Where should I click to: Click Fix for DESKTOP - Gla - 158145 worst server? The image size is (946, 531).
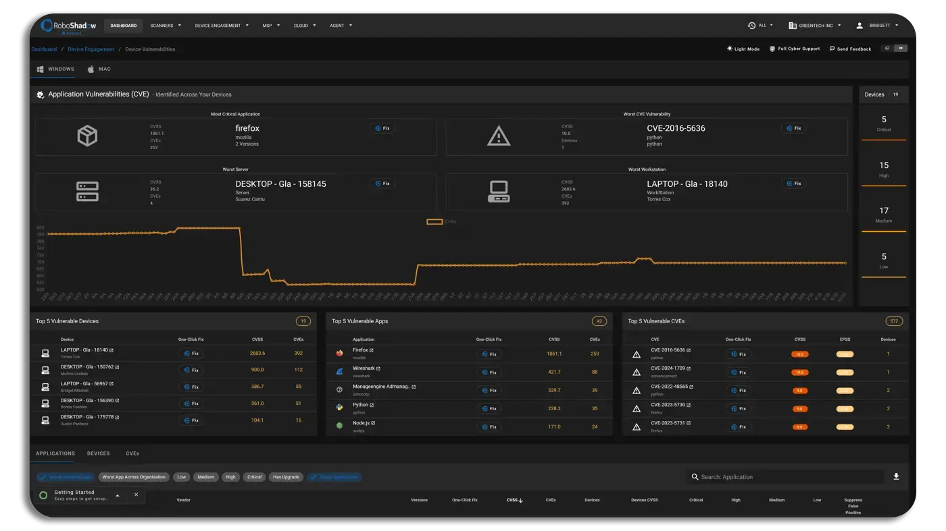click(382, 184)
